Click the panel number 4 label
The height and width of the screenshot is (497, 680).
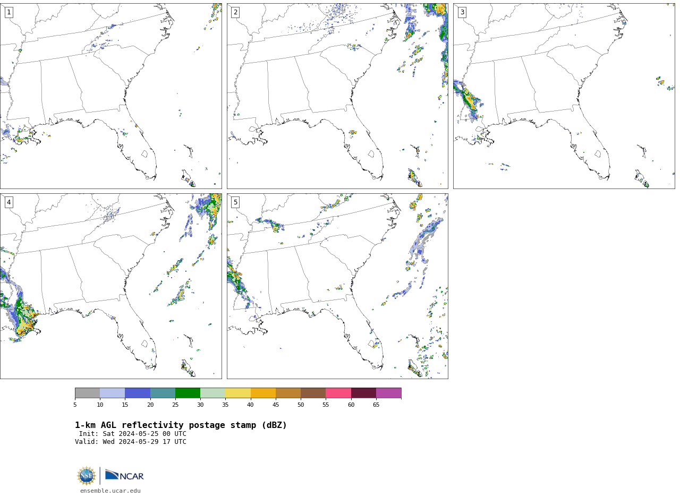9,202
